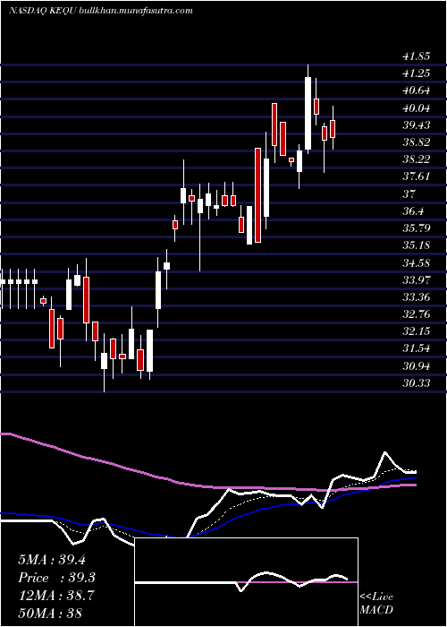Click the 33.36 price axis label

[x=417, y=297]
